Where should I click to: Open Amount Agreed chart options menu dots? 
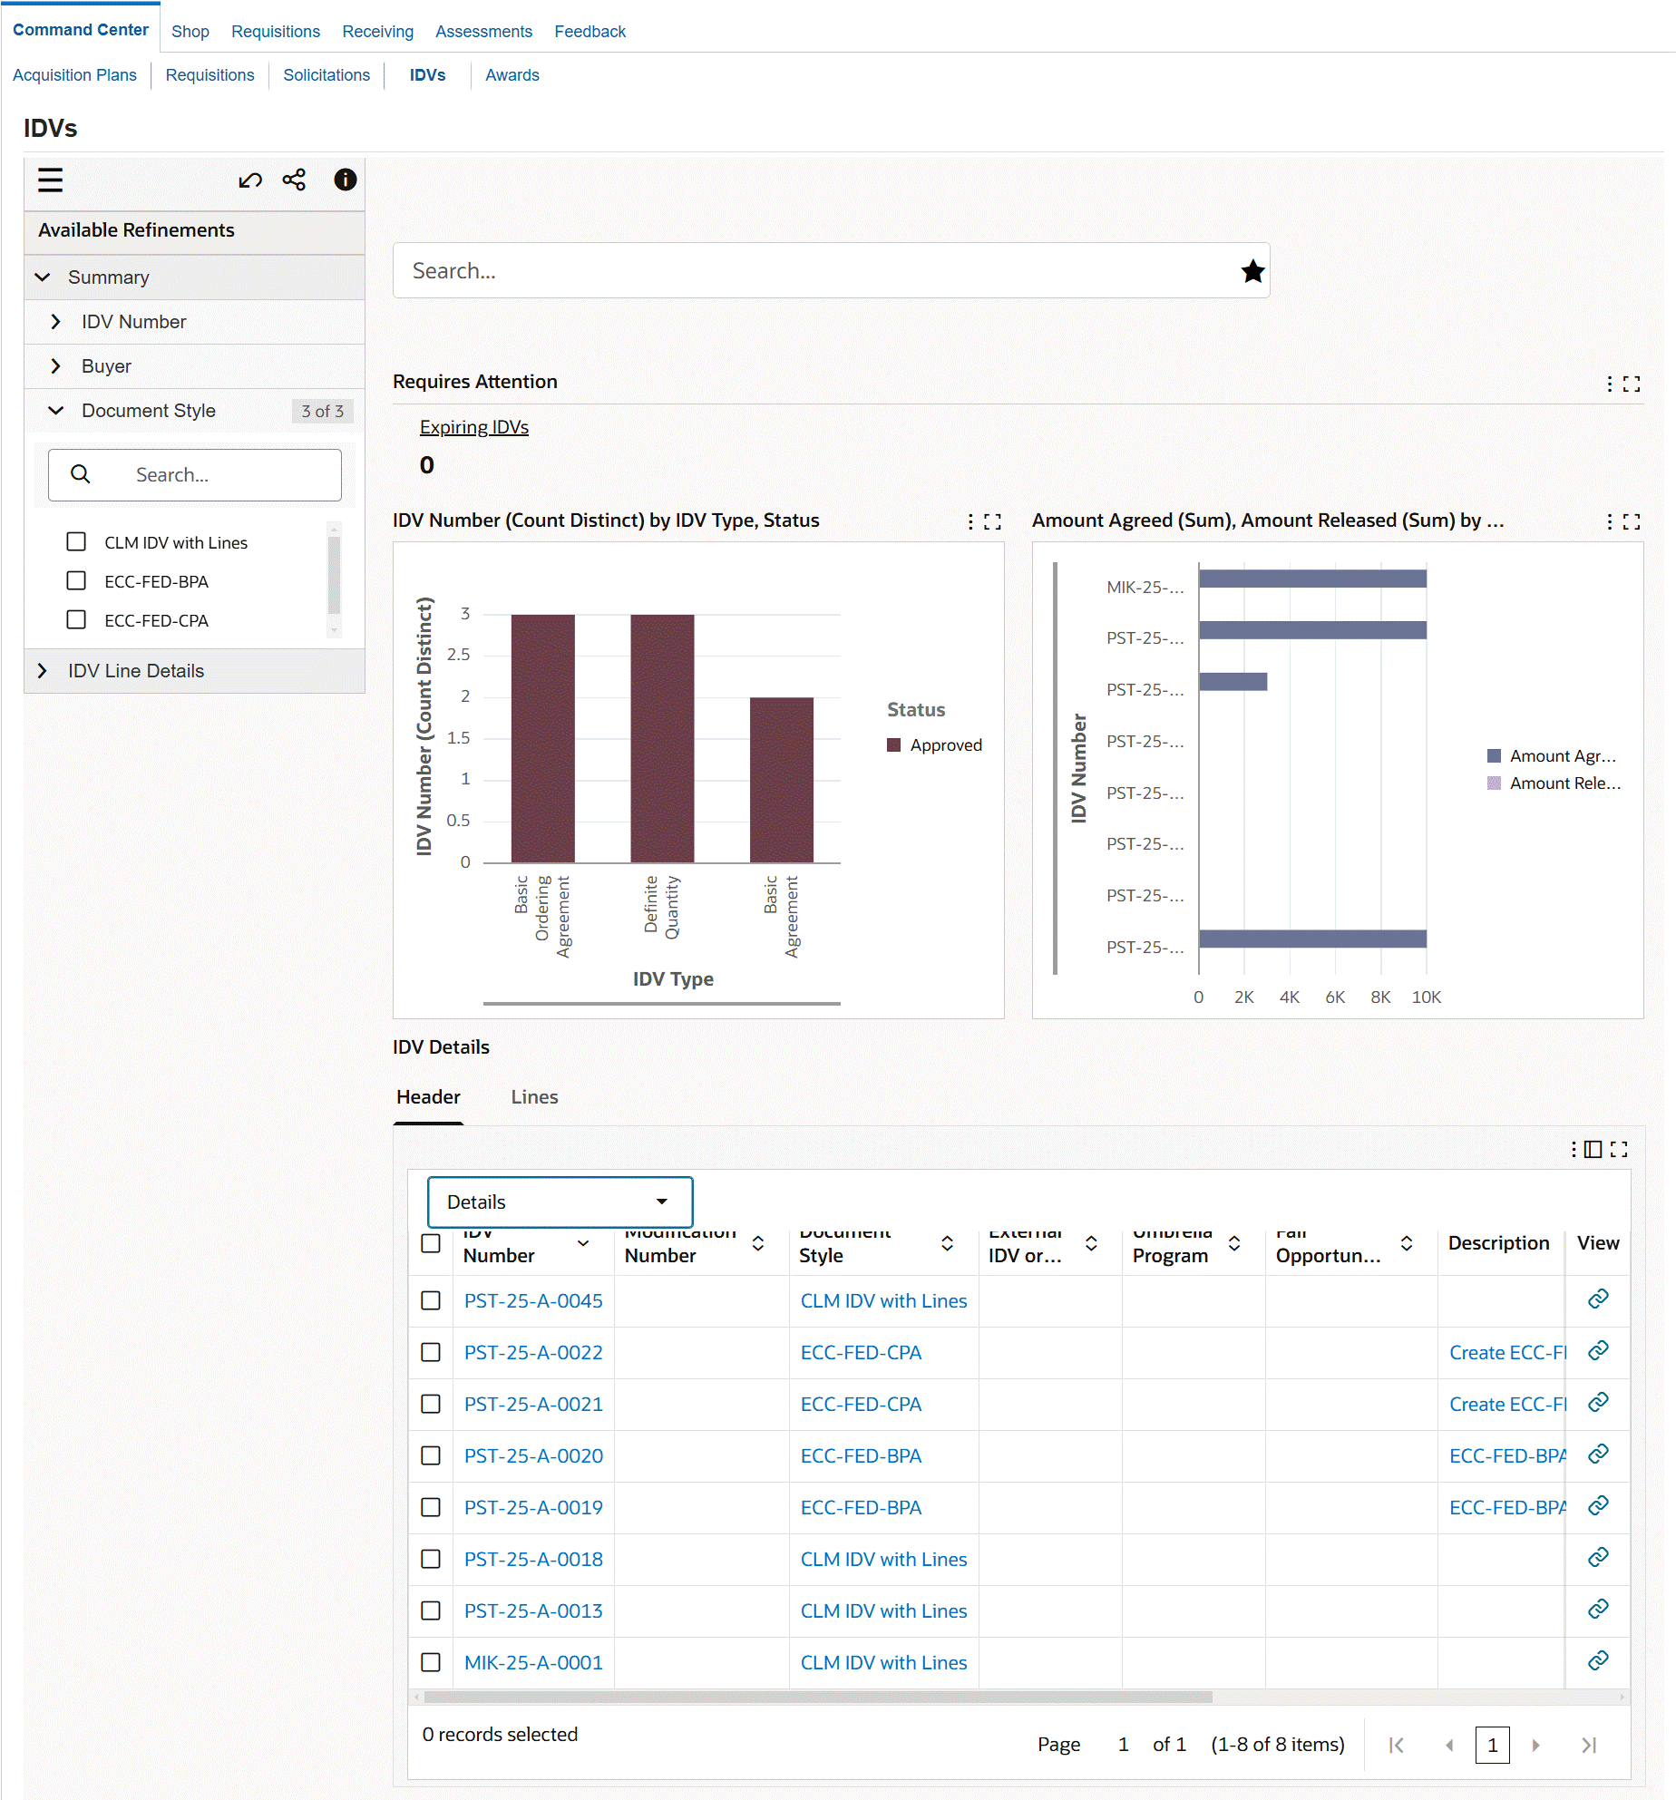pos(1609,521)
